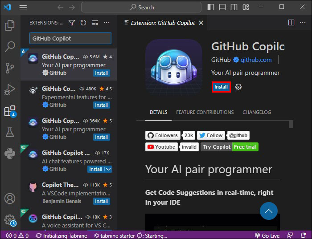Open the Python view icon

coord(10,154)
